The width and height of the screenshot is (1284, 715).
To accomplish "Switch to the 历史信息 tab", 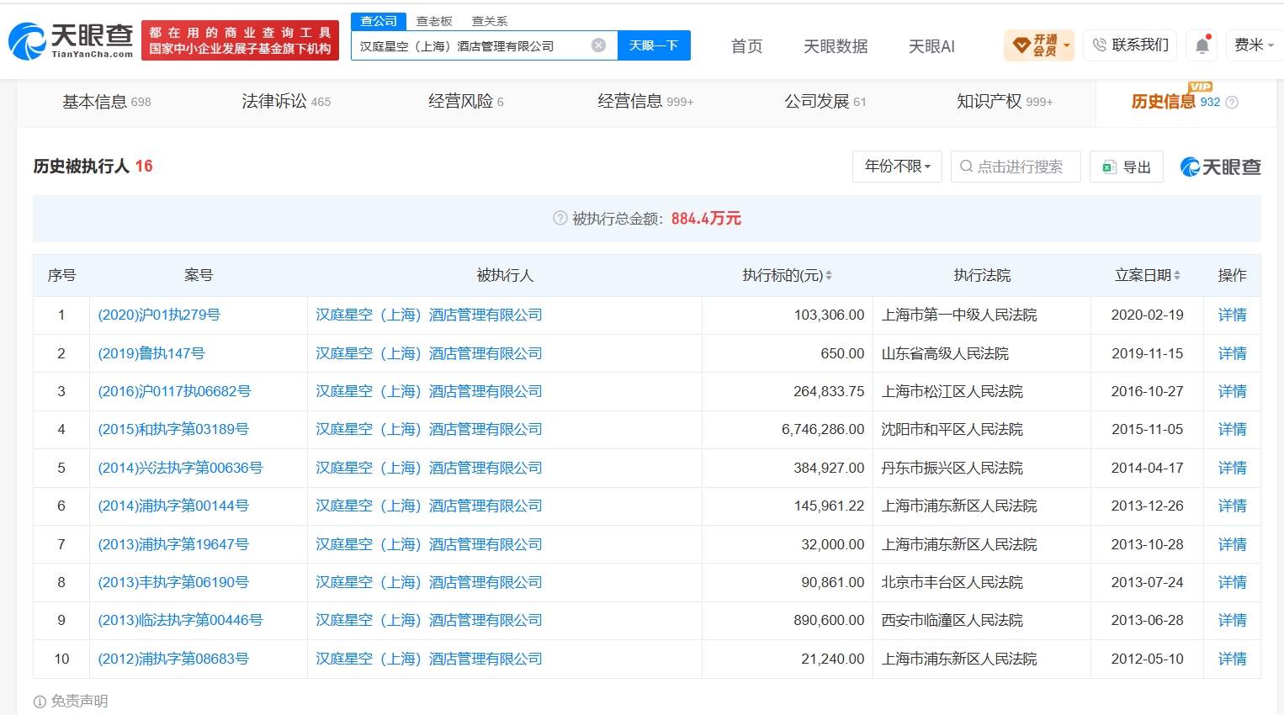I will pos(1175,102).
